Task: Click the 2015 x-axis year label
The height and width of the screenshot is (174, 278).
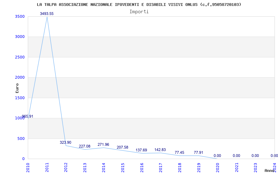Action: pyautogui.click(x=123, y=168)
